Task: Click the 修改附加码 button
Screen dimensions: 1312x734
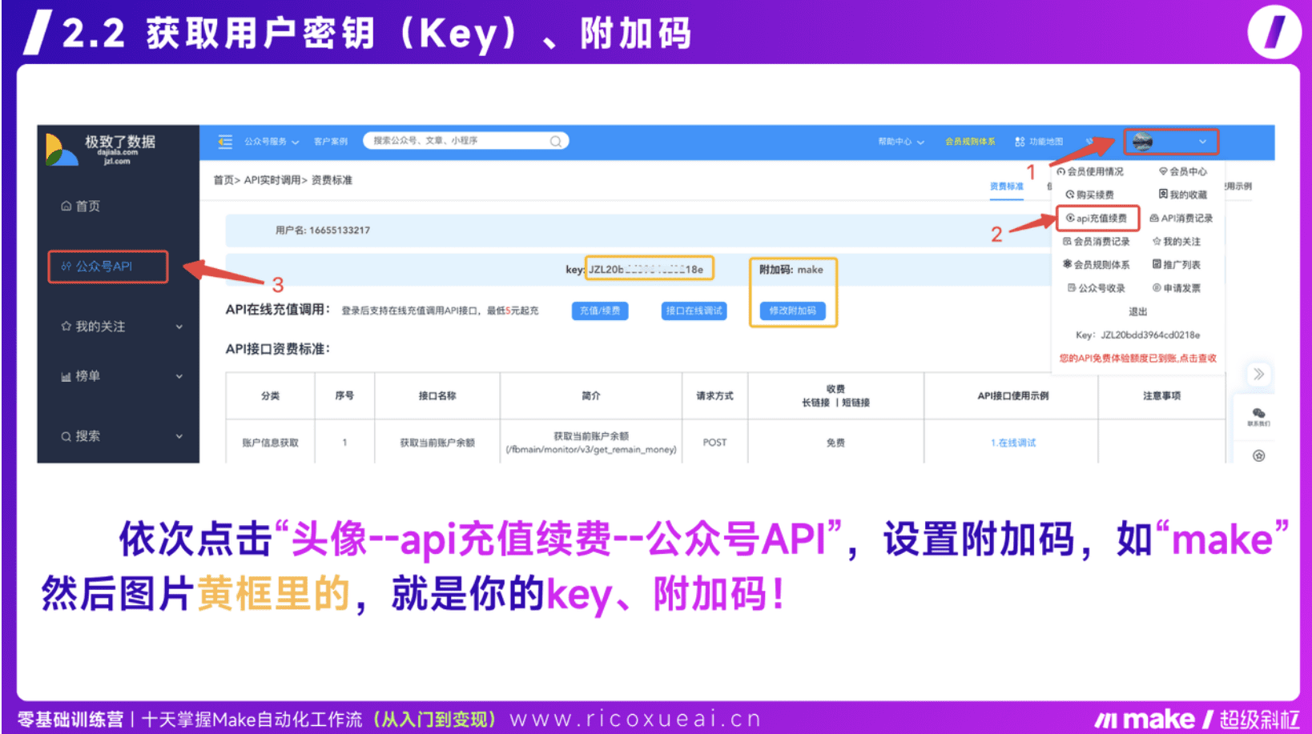Action: (x=792, y=311)
